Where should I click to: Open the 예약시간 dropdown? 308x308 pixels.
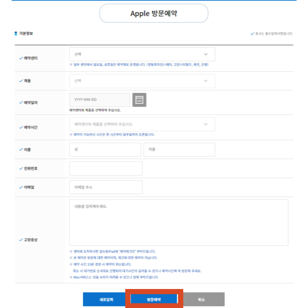click(142, 124)
